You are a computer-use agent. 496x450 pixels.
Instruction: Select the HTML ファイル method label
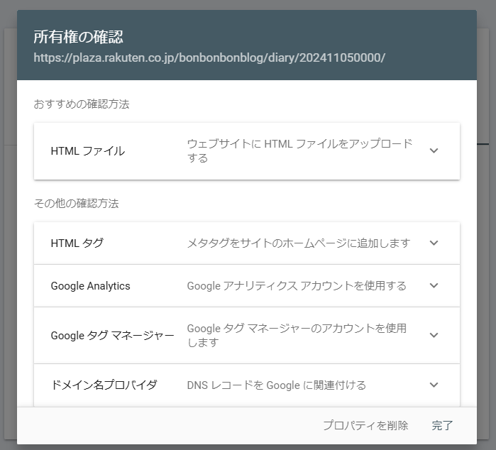point(87,150)
